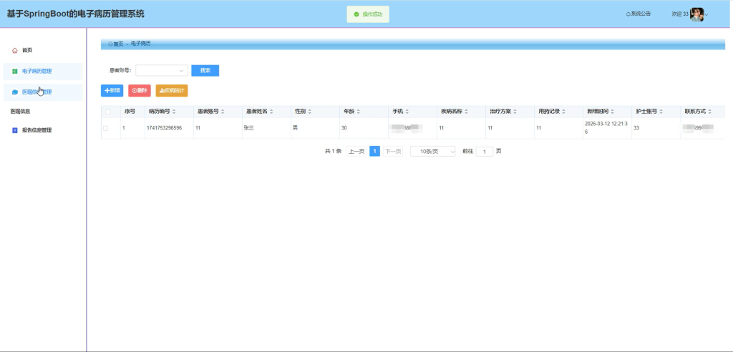Click the red 删除 button
The image size is (733, 352).
click(x=140, y=91)
